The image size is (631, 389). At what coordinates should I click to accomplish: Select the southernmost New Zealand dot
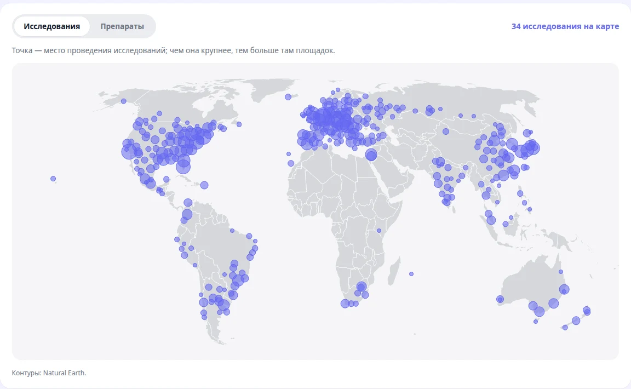tap(565, 328)
